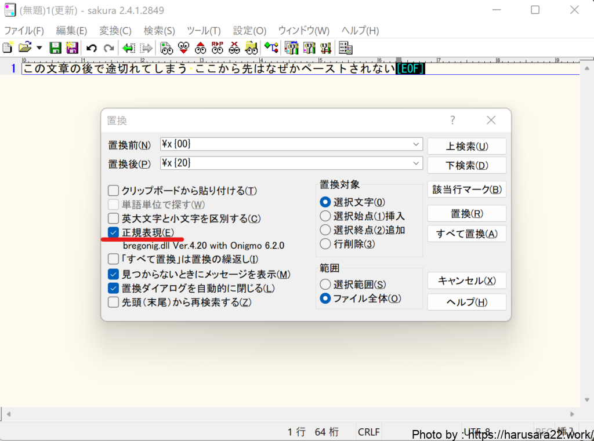Click the Undo arrow icon

(92, 48)
